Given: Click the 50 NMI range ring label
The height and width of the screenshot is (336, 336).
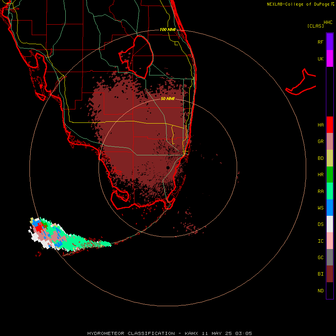Looking at the screenshot, I should pyautogui.click(x=168, y=99).
